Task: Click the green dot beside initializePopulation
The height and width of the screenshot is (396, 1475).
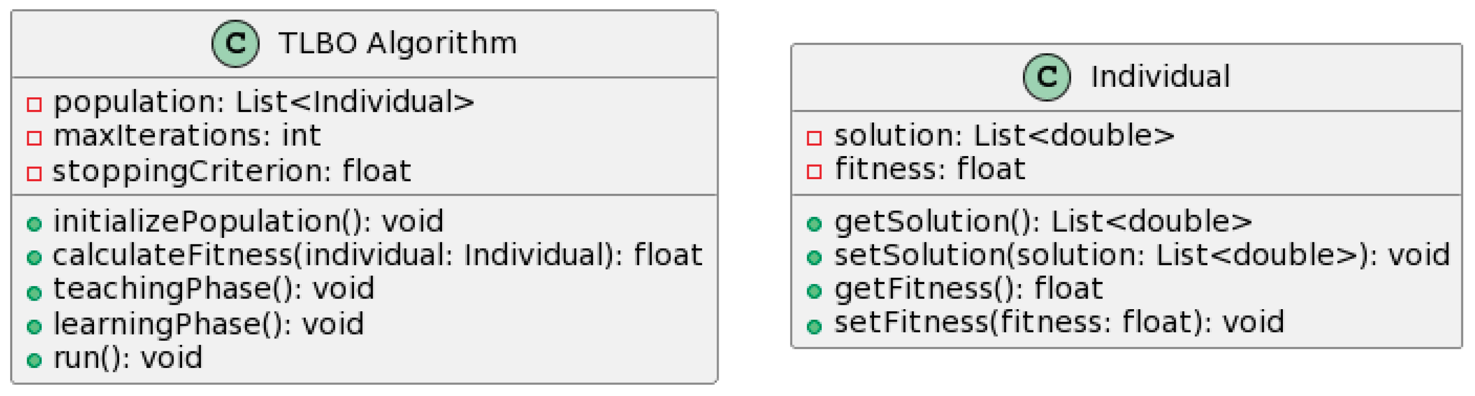Action: tap(34, 224)
